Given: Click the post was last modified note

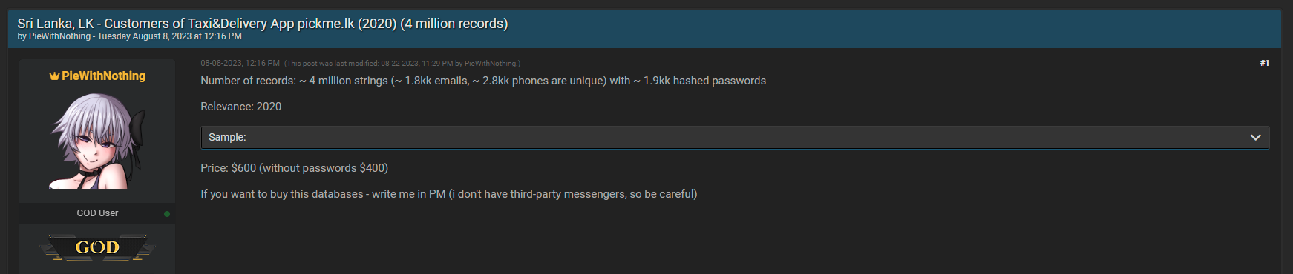Looking at the screenshot, I should click(402, 64).
